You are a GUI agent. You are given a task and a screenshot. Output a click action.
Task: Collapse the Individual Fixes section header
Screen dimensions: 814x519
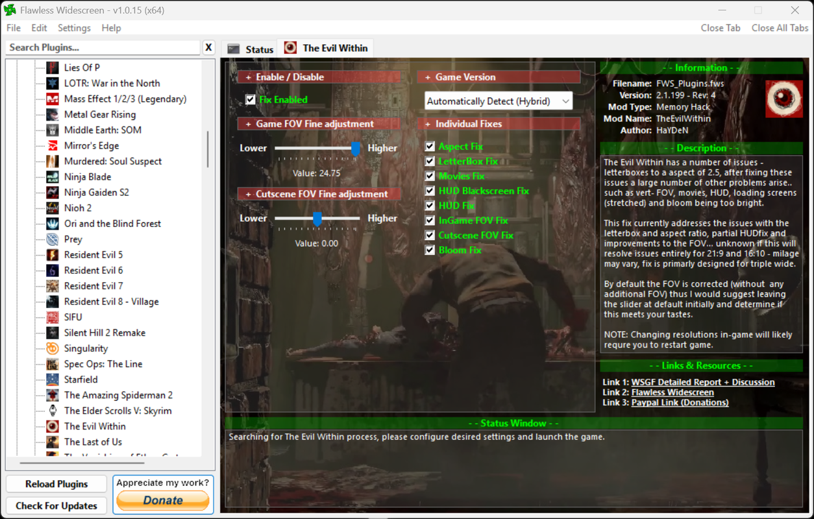tap(499, 123)
